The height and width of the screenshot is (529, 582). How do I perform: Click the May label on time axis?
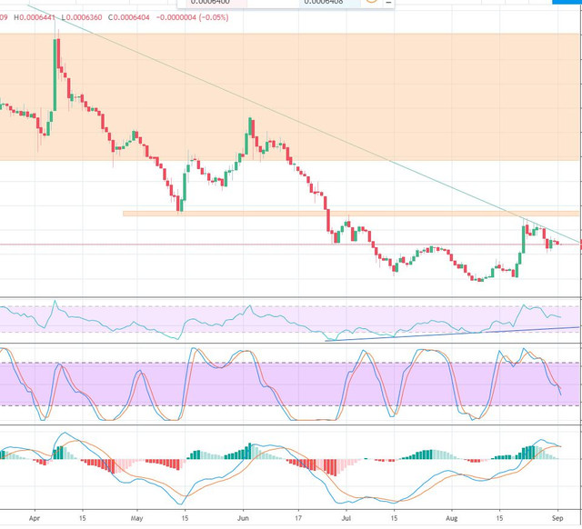136,518
